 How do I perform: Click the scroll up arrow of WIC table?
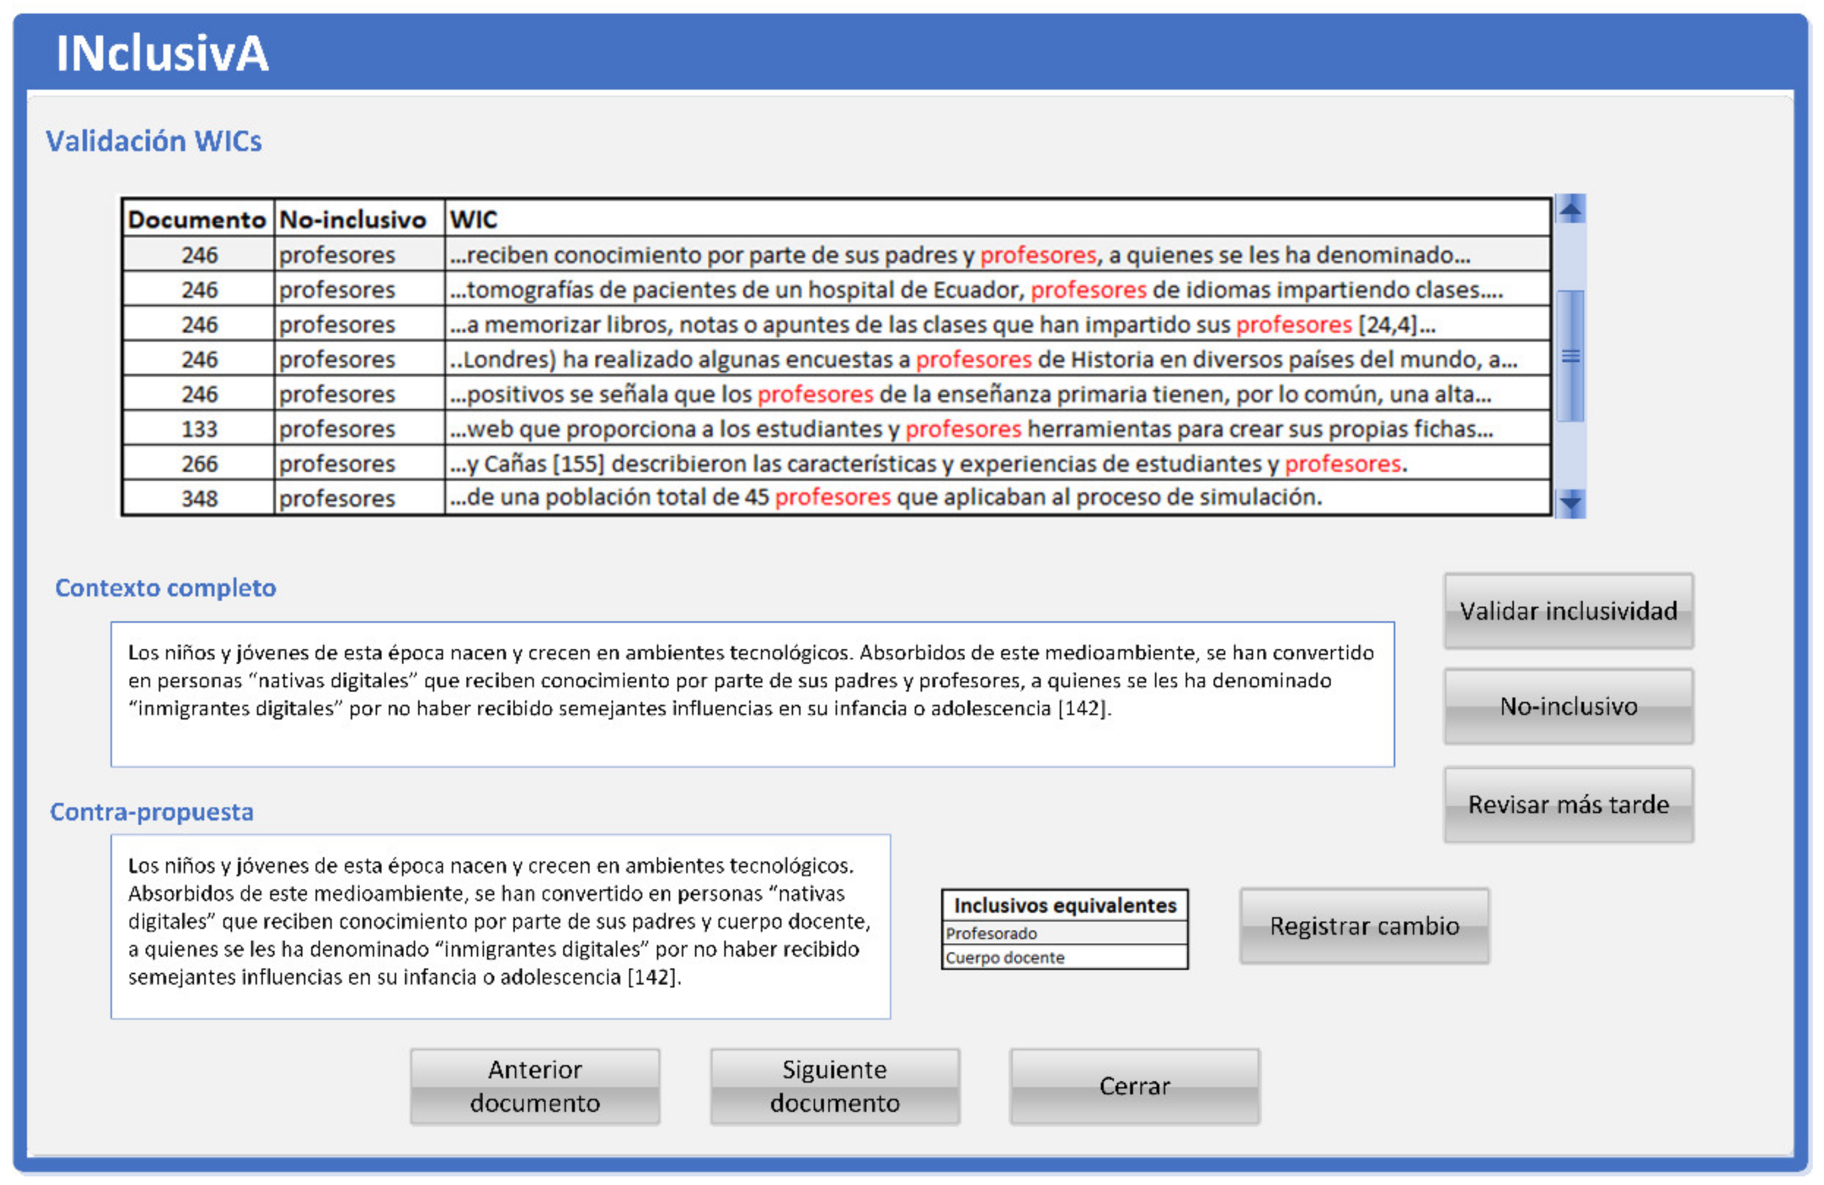tap(1570, 209)
